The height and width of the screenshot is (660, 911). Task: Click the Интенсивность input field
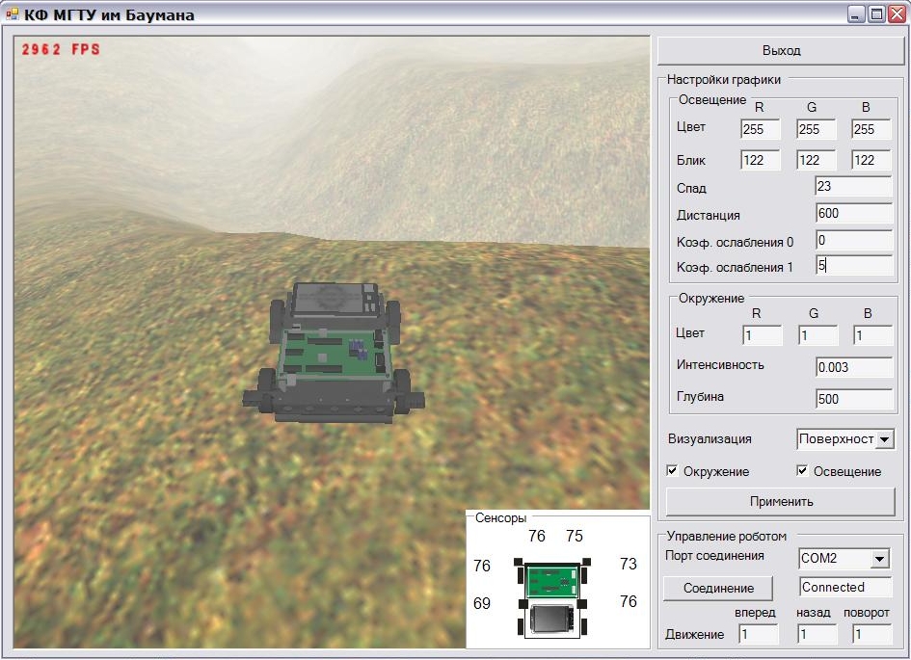pos(853,367)
